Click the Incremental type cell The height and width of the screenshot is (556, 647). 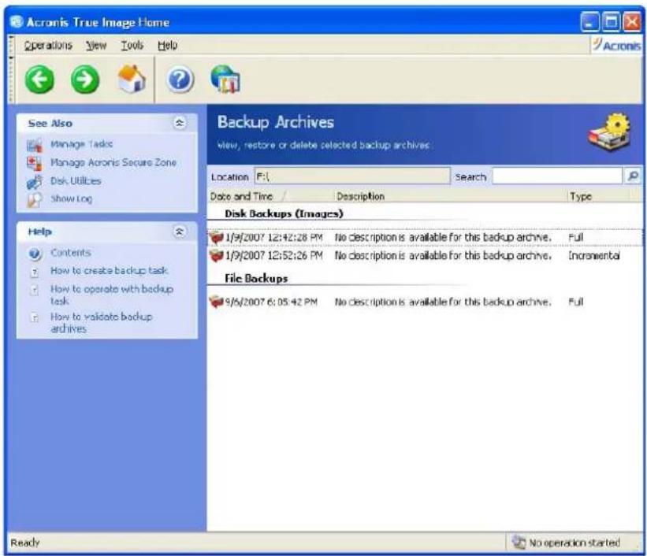pos(593,256)
